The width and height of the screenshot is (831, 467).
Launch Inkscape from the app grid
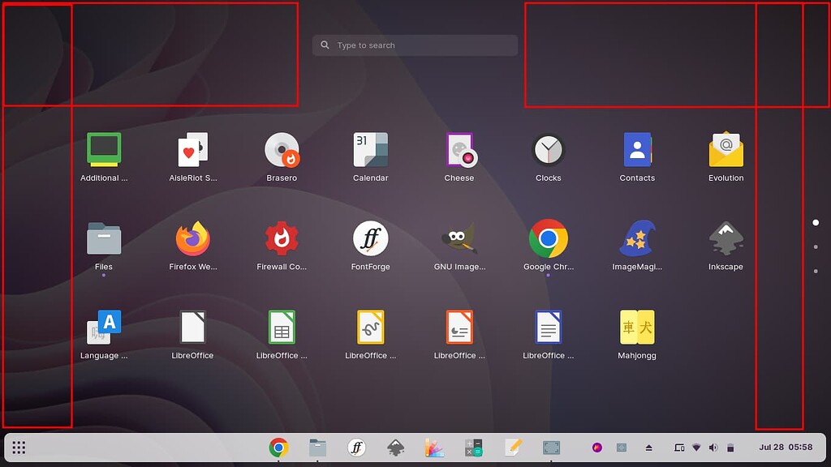click(x=726, y=239)
